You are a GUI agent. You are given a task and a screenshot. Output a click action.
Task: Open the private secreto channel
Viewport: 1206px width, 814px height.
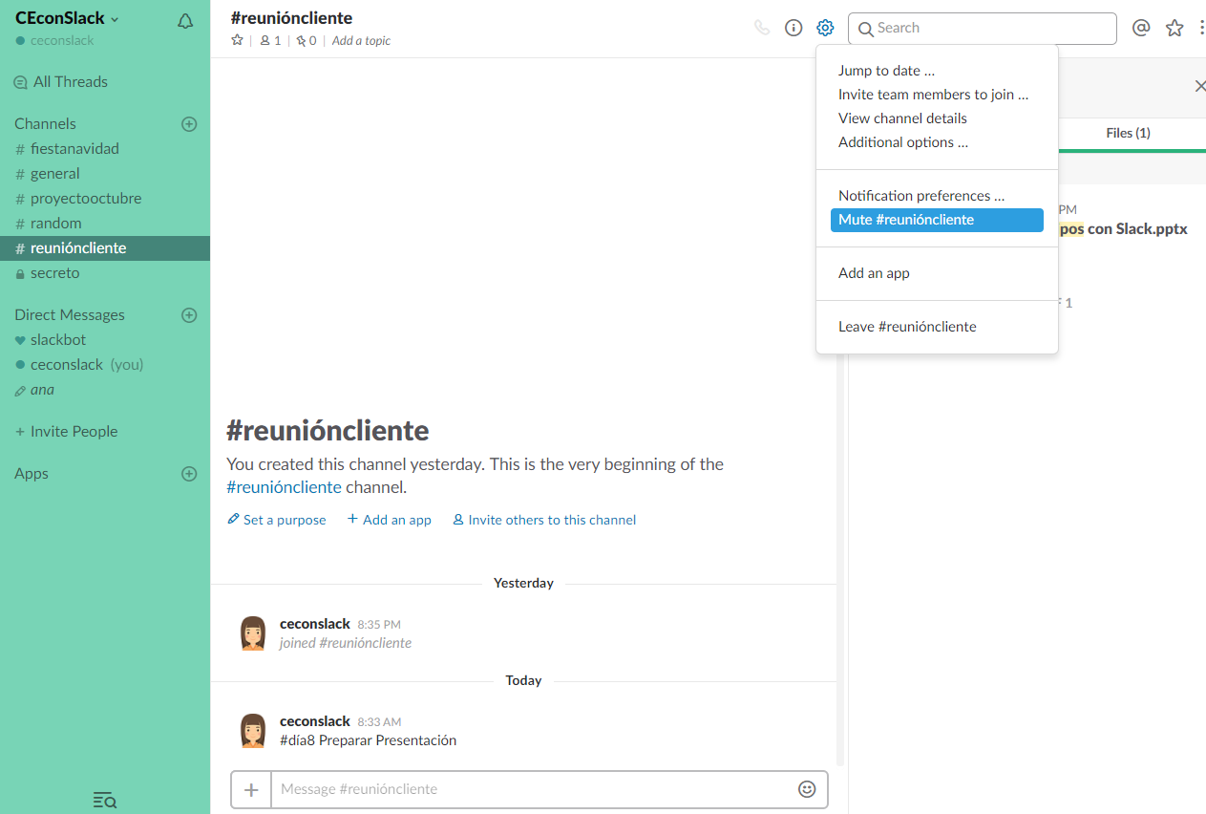[x=55, y=273]
